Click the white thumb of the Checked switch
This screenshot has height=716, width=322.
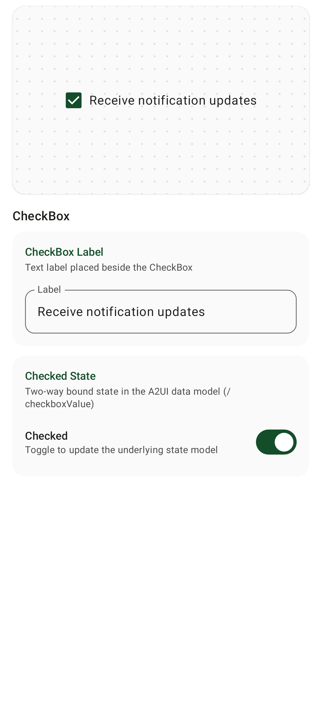(x=284, y=442)
